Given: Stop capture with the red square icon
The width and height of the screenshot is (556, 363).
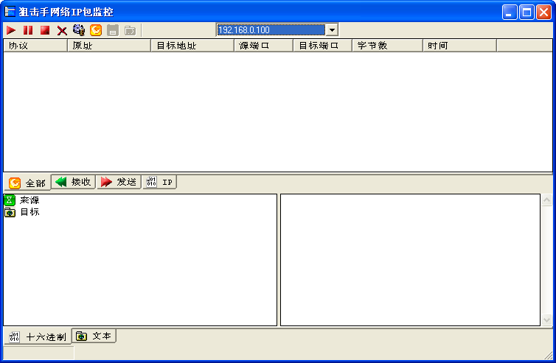Looking at the screenshot, I should tap(45, 30).
